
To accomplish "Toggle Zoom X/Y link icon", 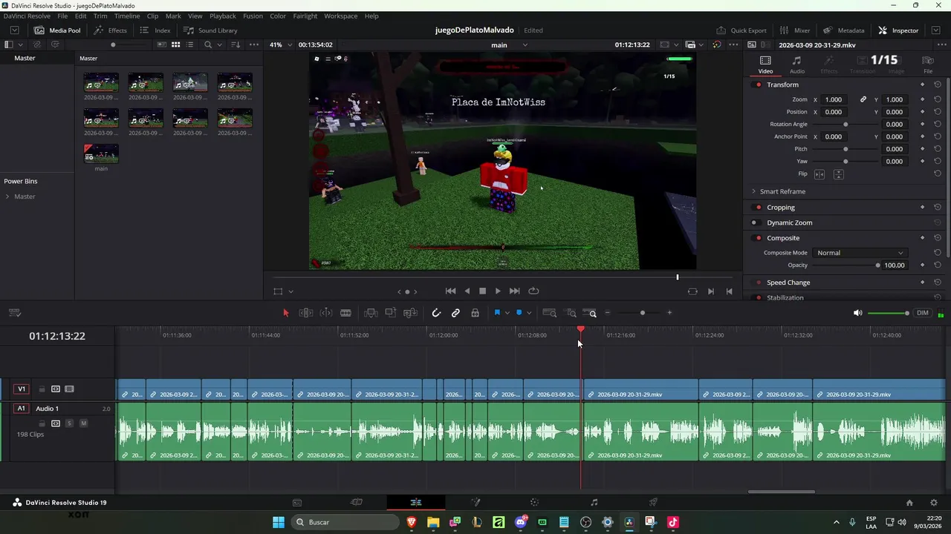I will coord(863,99).
